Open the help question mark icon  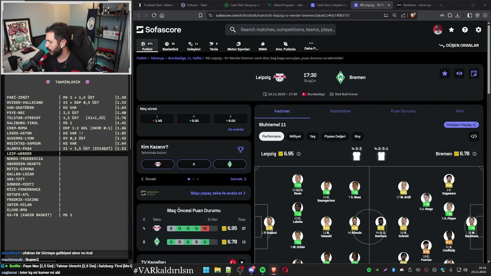click(465, 30)
